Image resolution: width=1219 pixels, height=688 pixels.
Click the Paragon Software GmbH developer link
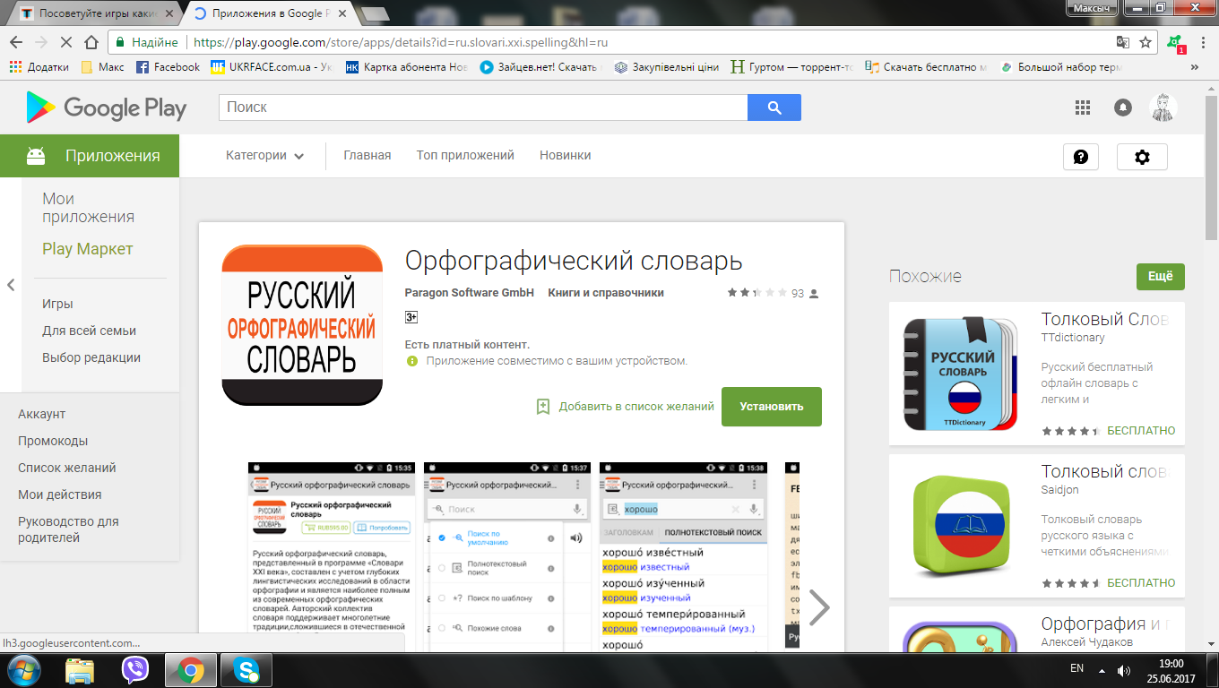coord(470,293)
